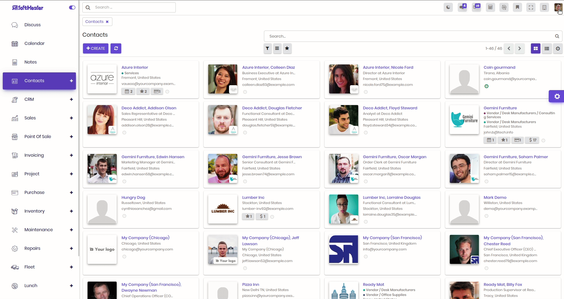Click the contacts search magnifier icon
The height and width of the screenshot is (299, 564).
tap(557, 36)
